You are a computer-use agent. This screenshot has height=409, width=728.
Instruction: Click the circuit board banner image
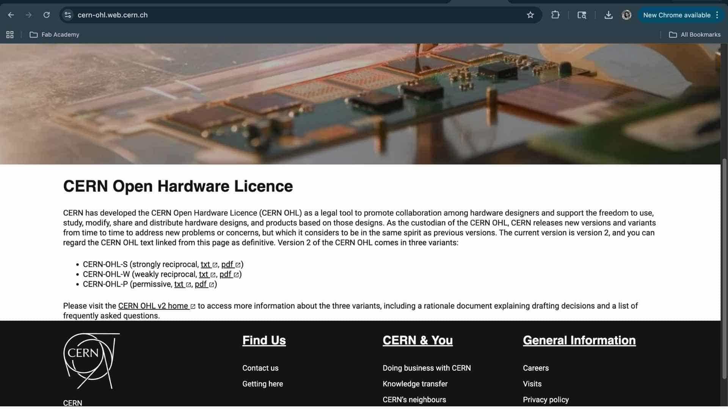360,104
